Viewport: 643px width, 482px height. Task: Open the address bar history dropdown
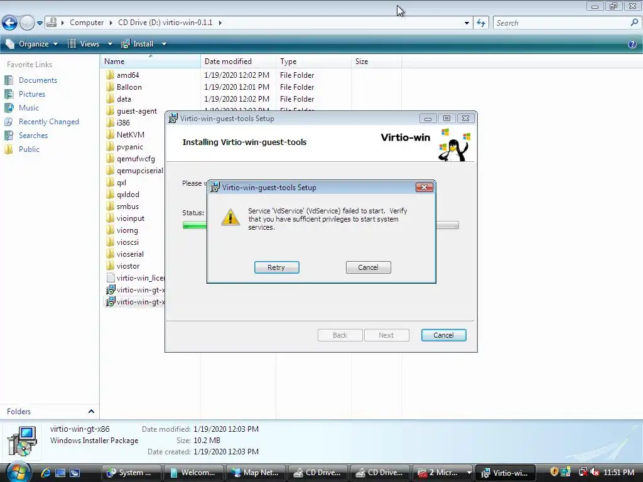tap(467, 23)
